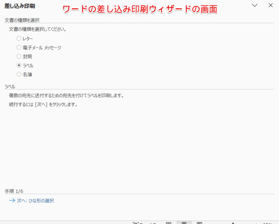Switch to Read Mode view icon
The image size is (279, 224).
tap(168, 222)
